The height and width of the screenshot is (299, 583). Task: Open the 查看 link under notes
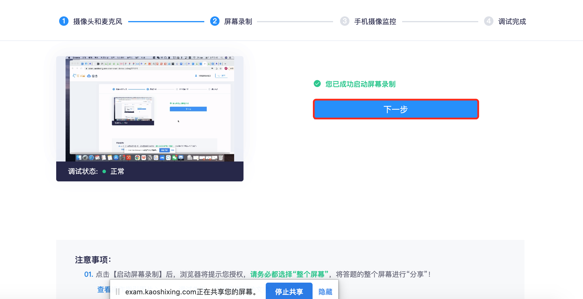coord(103,289)
